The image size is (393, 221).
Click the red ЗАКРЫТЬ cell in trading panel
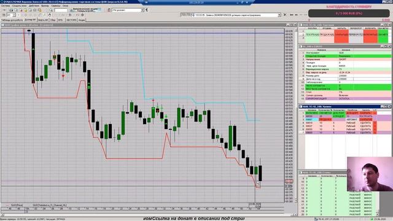[x=341, y=34]
